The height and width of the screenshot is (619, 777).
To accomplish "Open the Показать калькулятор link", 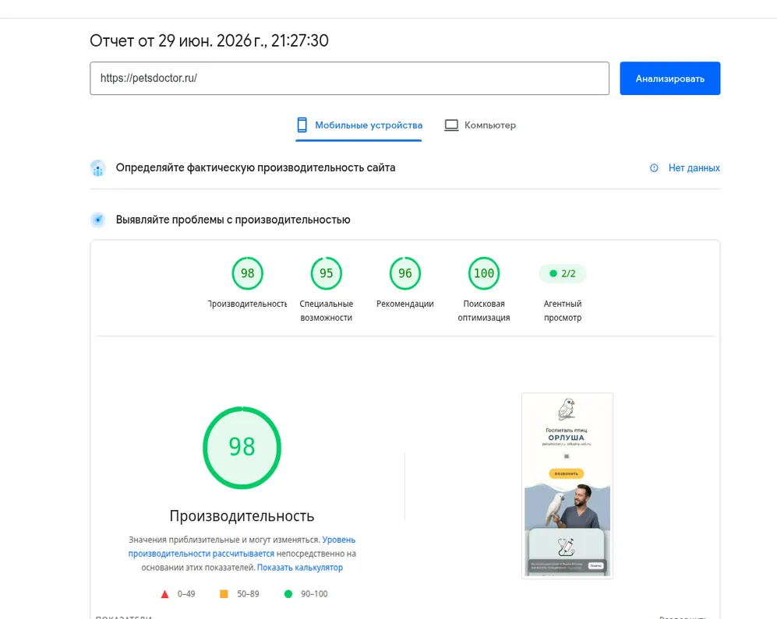I will tap(300, 568).
